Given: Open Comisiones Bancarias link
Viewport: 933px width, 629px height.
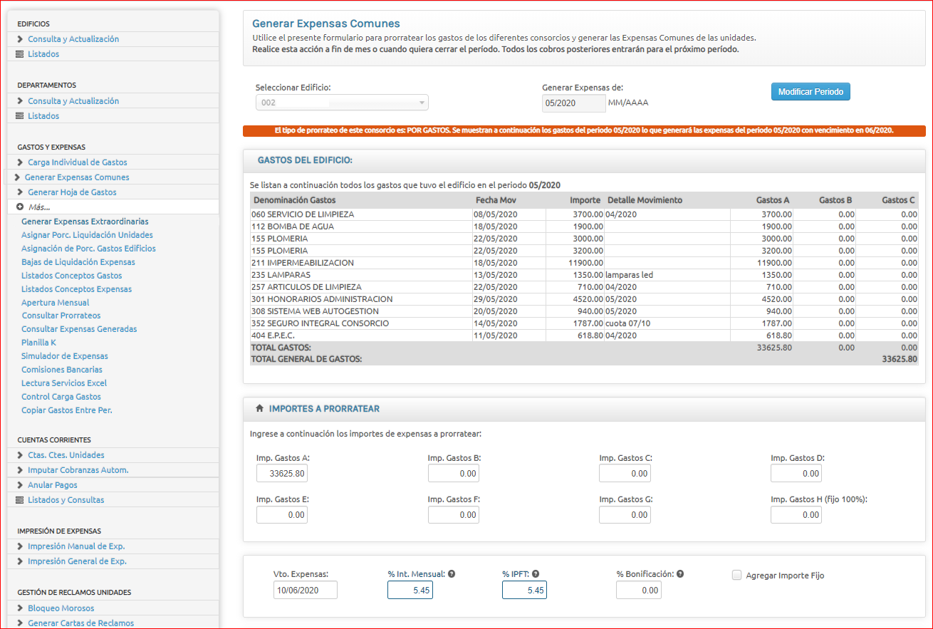Looking at the screenshot, I should 62,370.
